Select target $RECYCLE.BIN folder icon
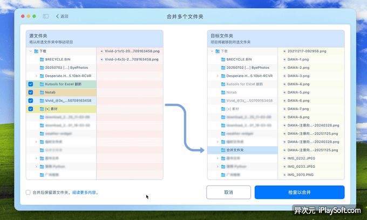Image resolution: width=367 pixels, height=220 pixels. point(223,60)
